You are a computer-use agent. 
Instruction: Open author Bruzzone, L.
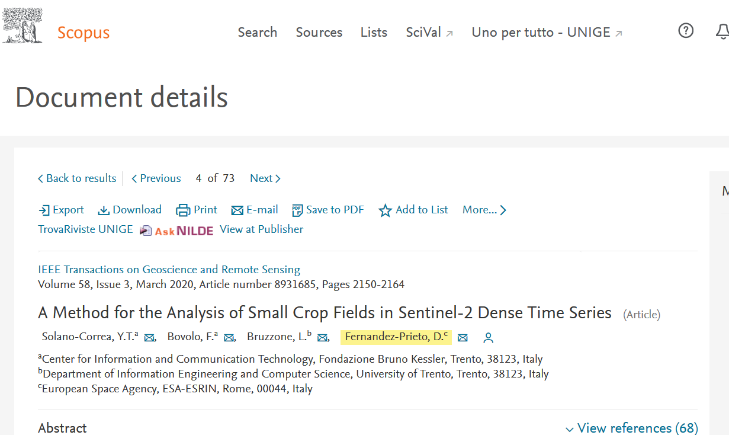pyautogui.click(x=279, y=337)
